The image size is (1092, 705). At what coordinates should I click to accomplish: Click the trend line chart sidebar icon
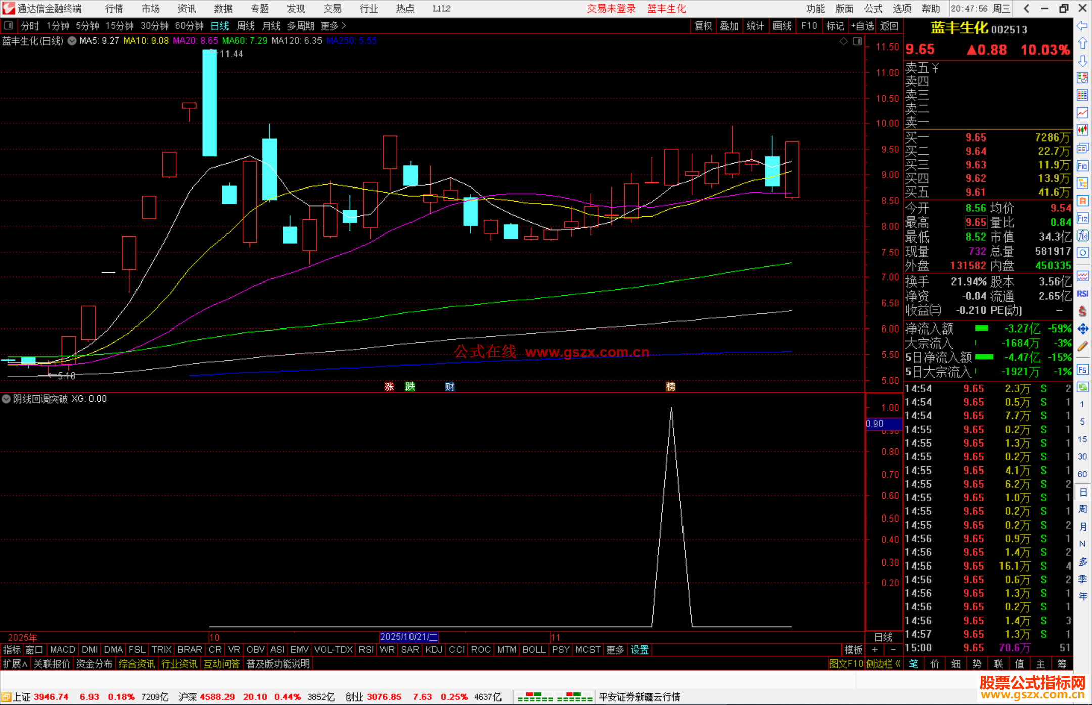pyautogui.click(x=1082, y=113)
